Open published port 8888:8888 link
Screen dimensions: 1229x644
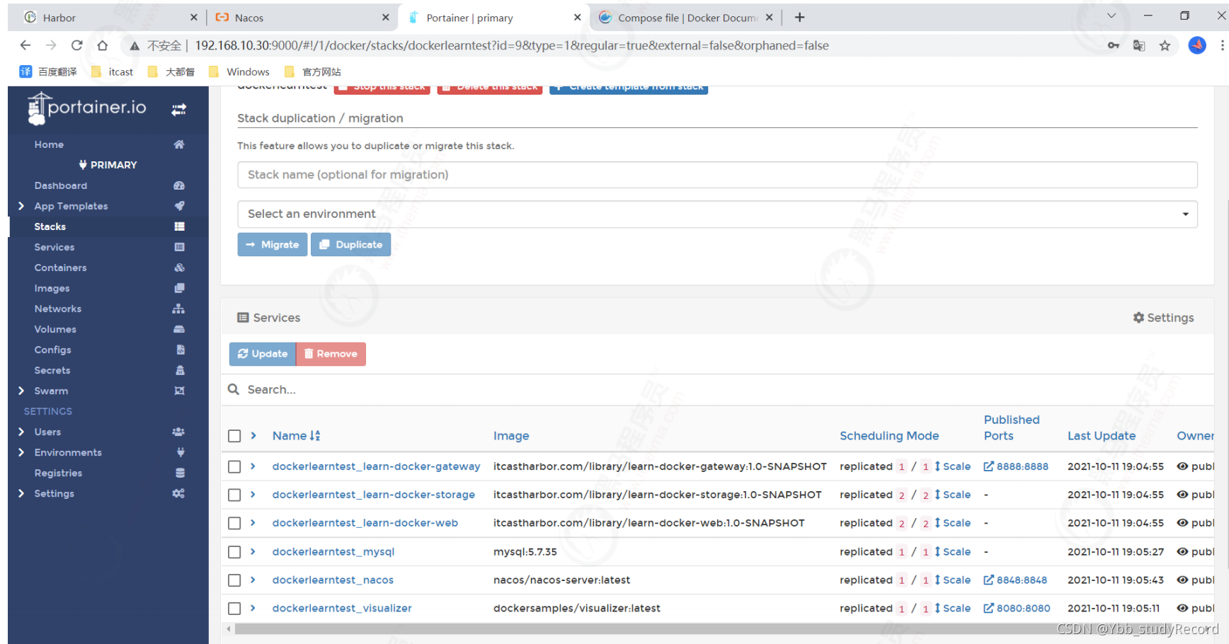pyautogui.click(x=1016, y=466)
